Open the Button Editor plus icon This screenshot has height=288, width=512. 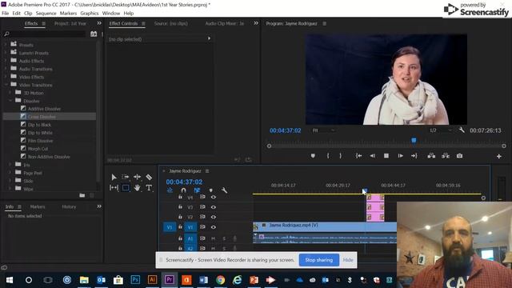point(499,157)
